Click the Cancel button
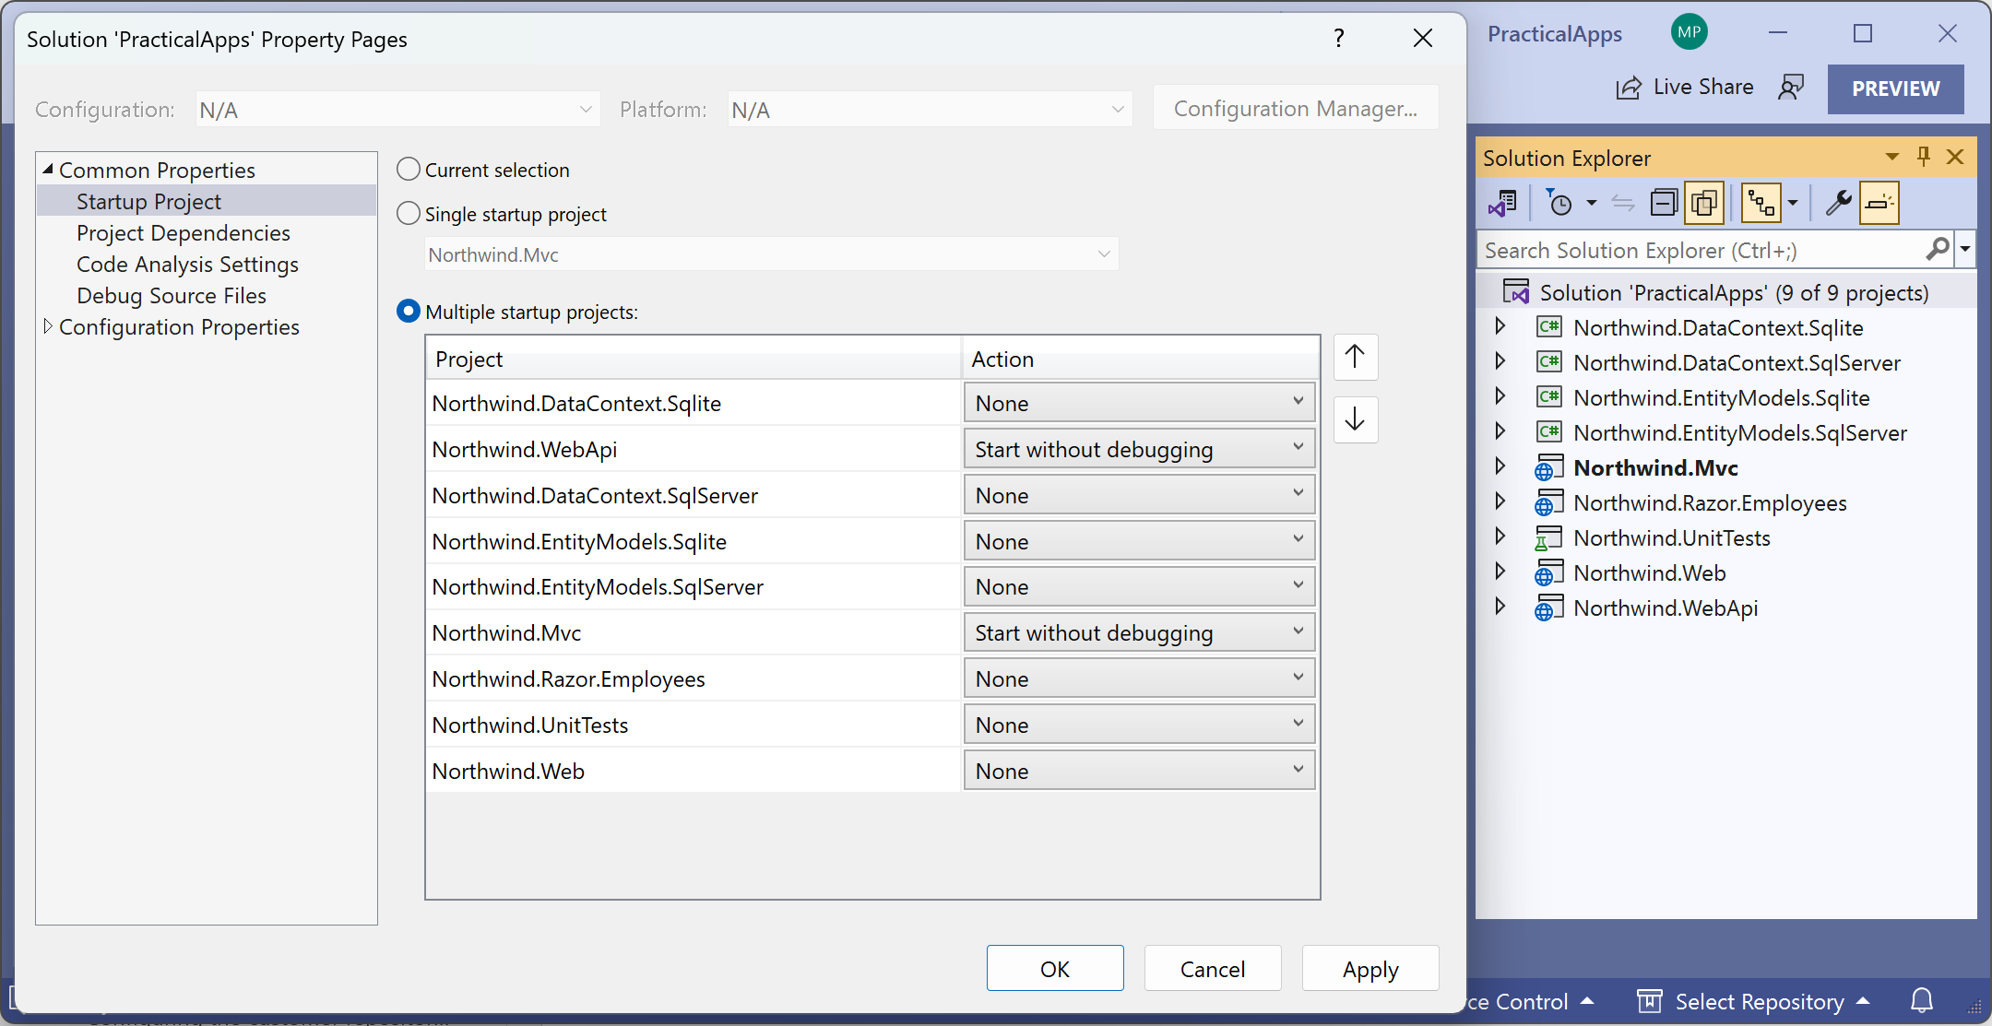1992x1026 pixels. (1213, 968)
